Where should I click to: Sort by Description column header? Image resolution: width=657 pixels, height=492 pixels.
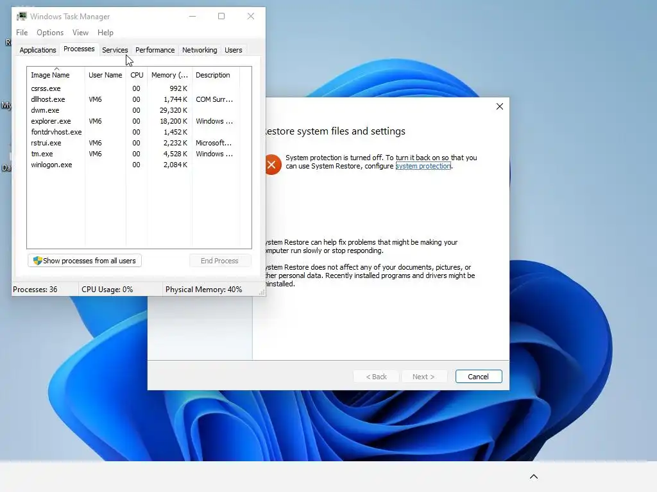(x=216, y=75)
